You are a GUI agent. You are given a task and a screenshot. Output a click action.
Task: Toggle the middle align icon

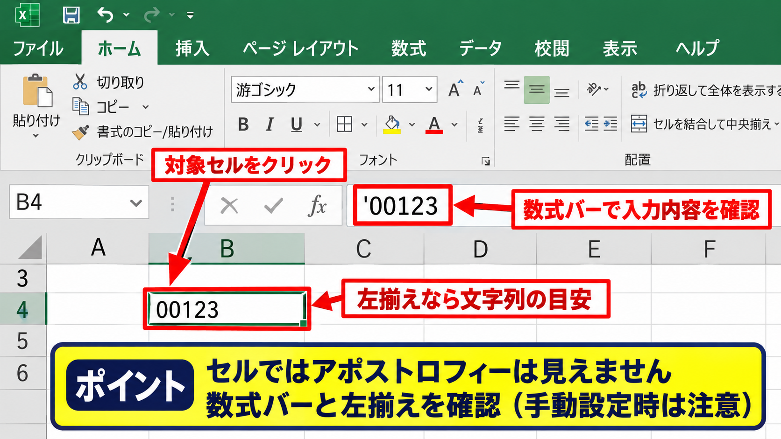point(536,90)
